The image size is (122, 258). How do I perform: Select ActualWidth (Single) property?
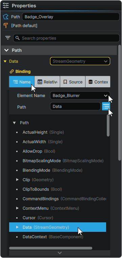[x=58, y=142]
